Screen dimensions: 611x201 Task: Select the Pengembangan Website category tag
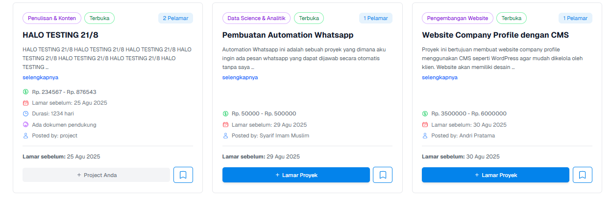(x=458, y=18)
